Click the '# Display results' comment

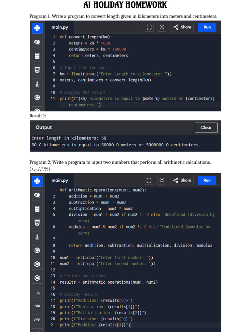[x=79, y=294]
